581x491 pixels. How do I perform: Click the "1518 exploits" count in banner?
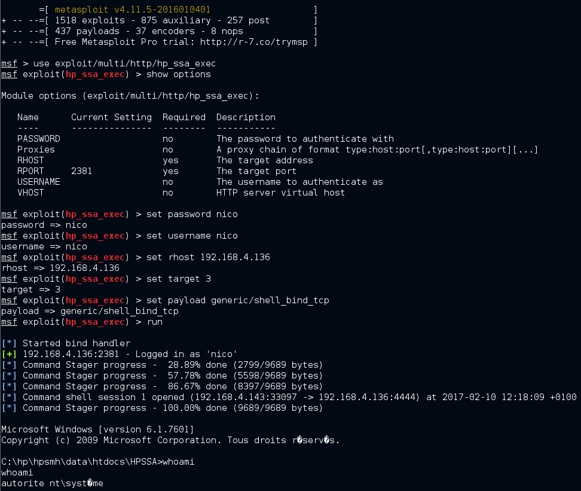pyautogui.click(x=90, y=20)
